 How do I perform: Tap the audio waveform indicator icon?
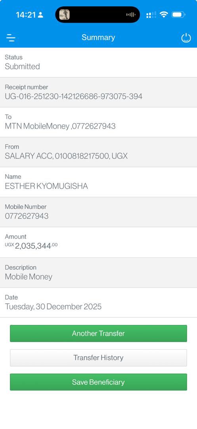[x=131, y=15]
